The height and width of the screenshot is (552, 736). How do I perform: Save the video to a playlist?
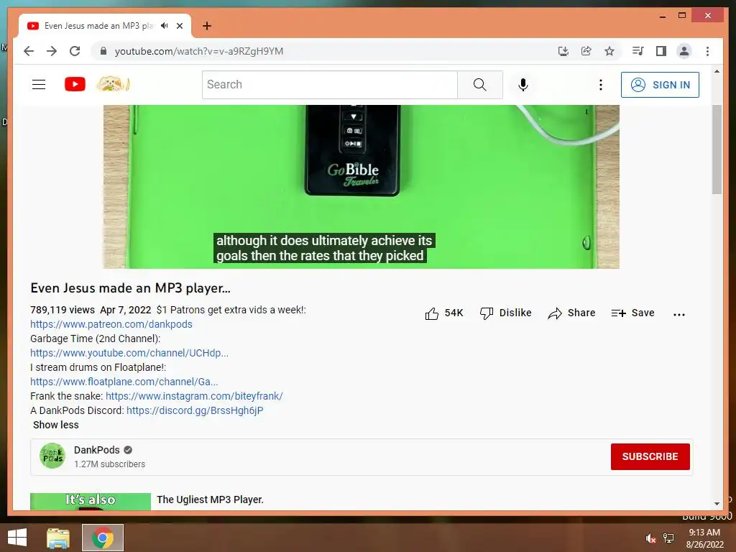coord(632,313)
